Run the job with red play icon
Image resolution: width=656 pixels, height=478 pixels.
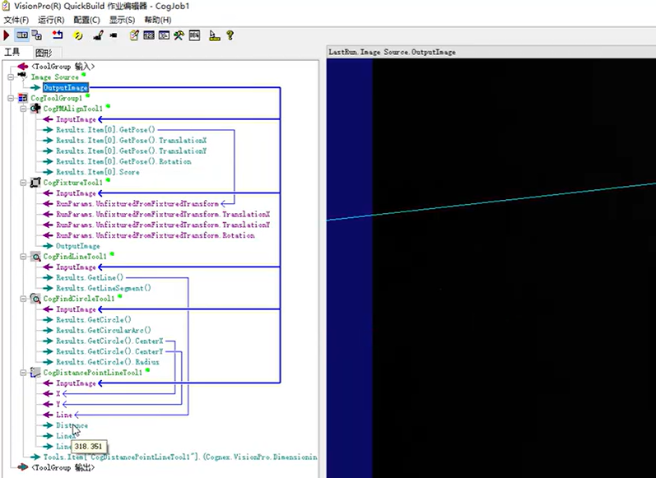pos(7,35)
